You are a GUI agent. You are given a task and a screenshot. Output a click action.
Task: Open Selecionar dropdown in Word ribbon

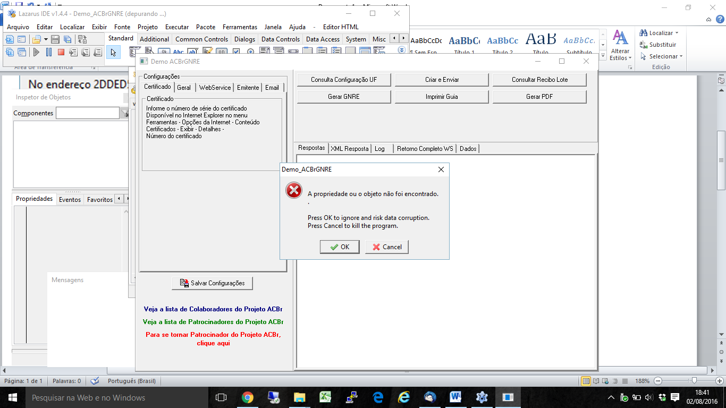(661, 56)
